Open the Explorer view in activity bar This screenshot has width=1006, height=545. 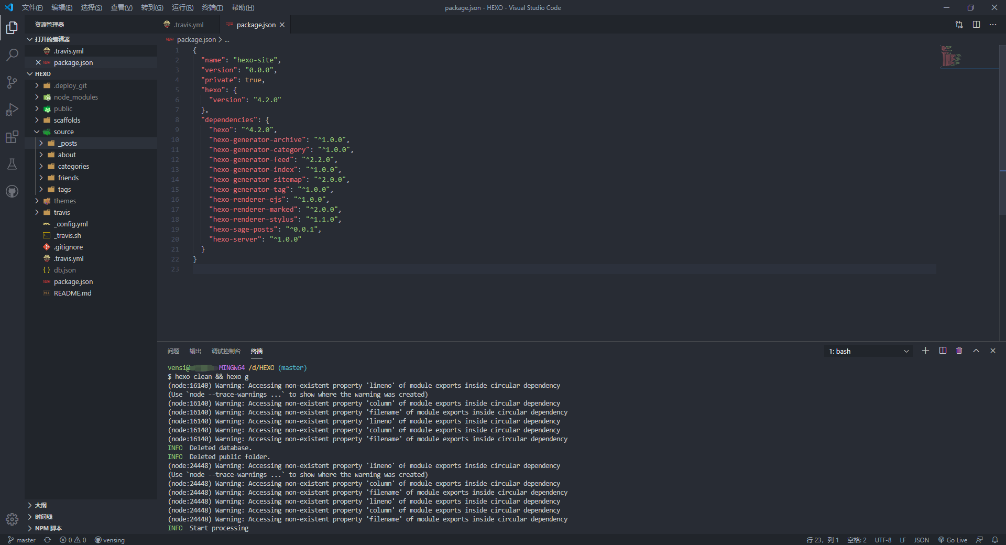coord(12,27)
